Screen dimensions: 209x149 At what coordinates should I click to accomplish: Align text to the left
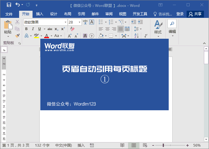[x=101, y=29]
